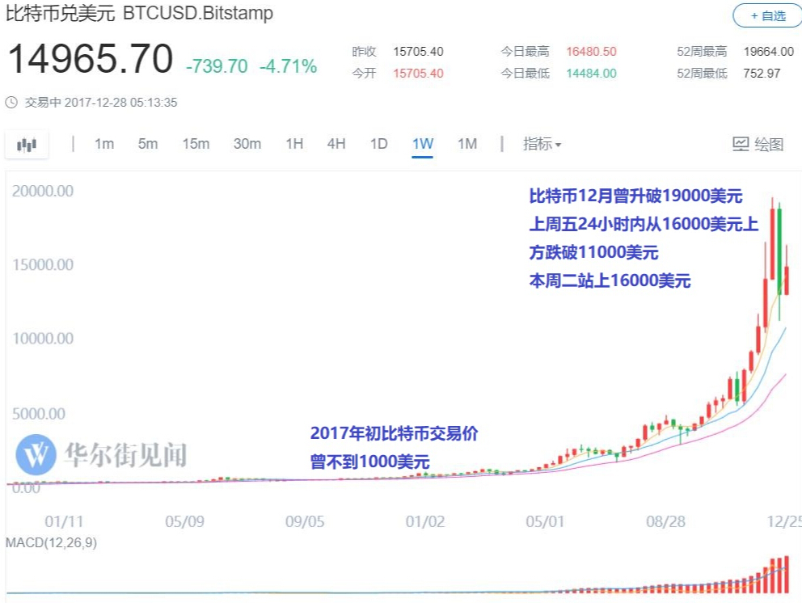The width and height of the screenshot is (802, 603).
Task: Click the last red MACD histogram bar
Action: tap(786, 574)
